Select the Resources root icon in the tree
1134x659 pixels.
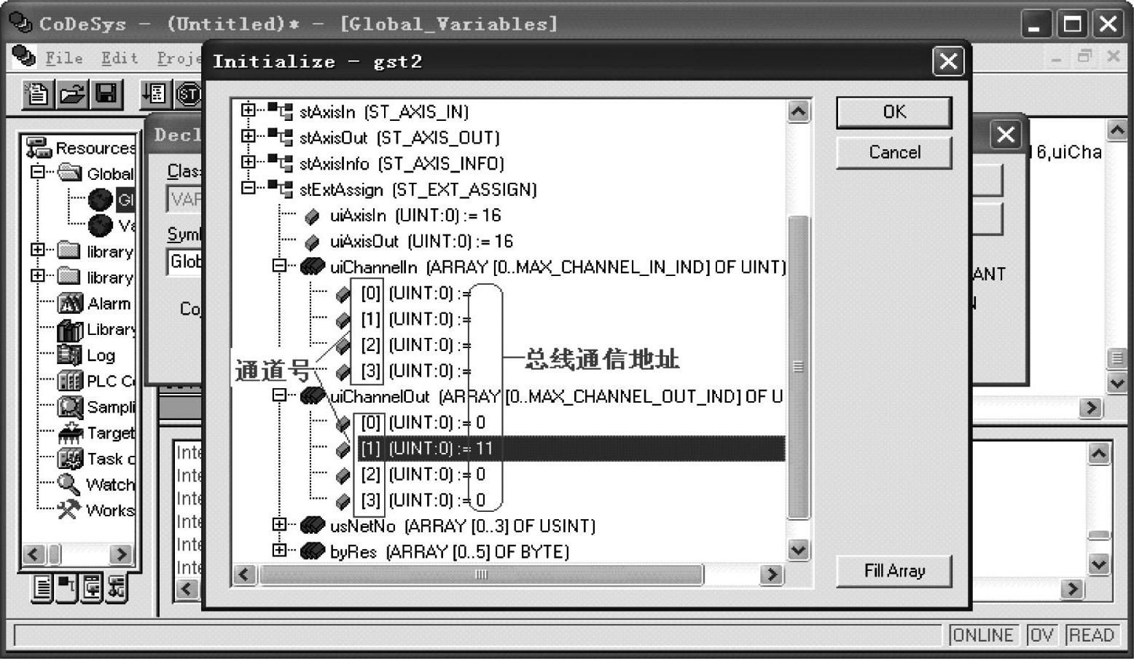click(x=39, y=148)
